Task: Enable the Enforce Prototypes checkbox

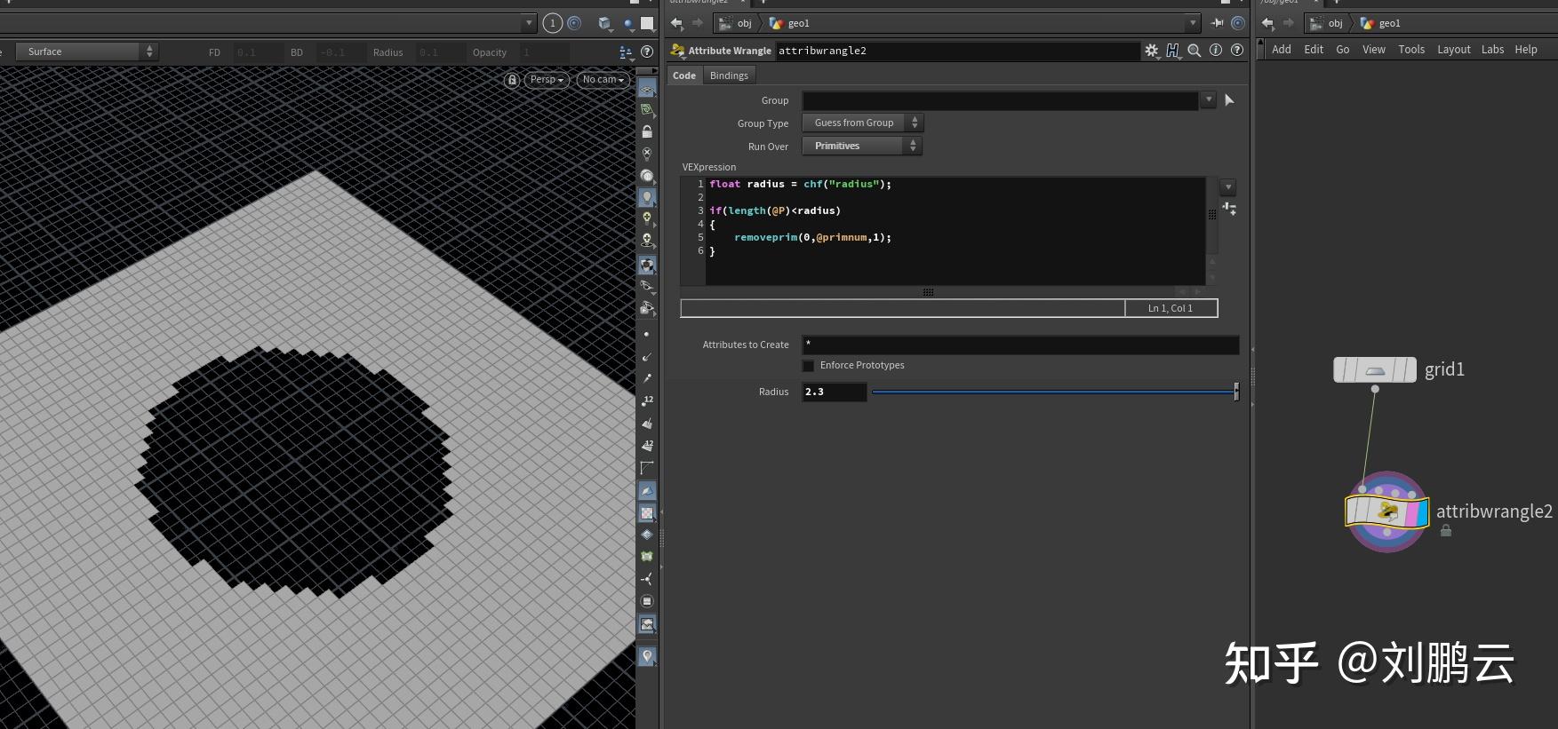Action: tap(809, 366)
